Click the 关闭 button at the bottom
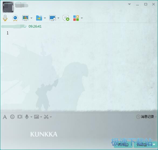This screenshot has height=150, width=158. tap(123, 145)
